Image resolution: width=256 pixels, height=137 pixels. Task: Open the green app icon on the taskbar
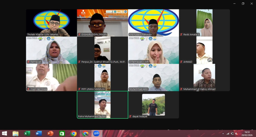coord(62,134)
